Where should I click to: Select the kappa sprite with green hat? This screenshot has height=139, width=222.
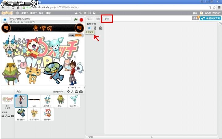pos(21,115)
